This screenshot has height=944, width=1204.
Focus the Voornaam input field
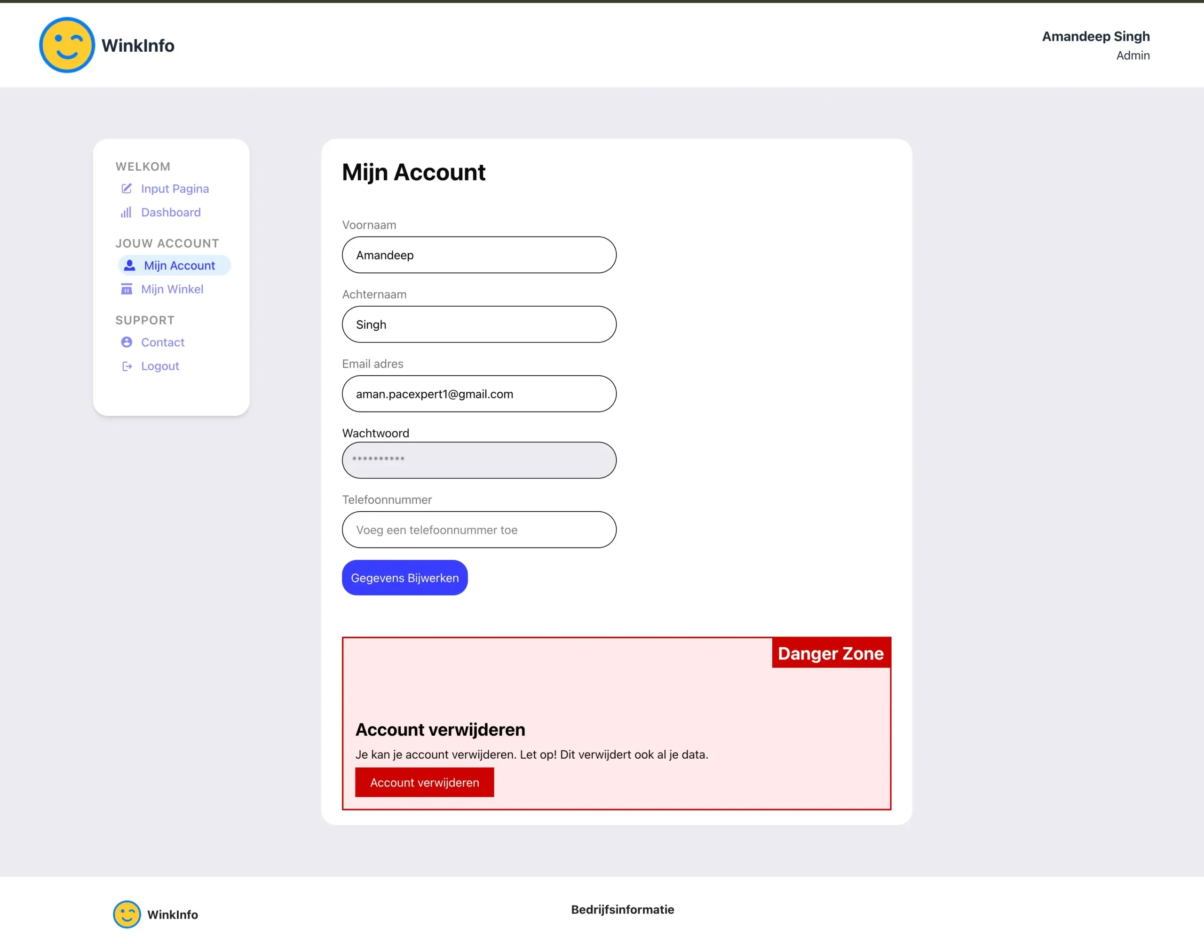coord(478,255)
